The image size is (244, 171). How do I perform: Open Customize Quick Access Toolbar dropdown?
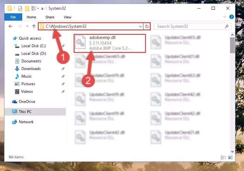(42, 9)
